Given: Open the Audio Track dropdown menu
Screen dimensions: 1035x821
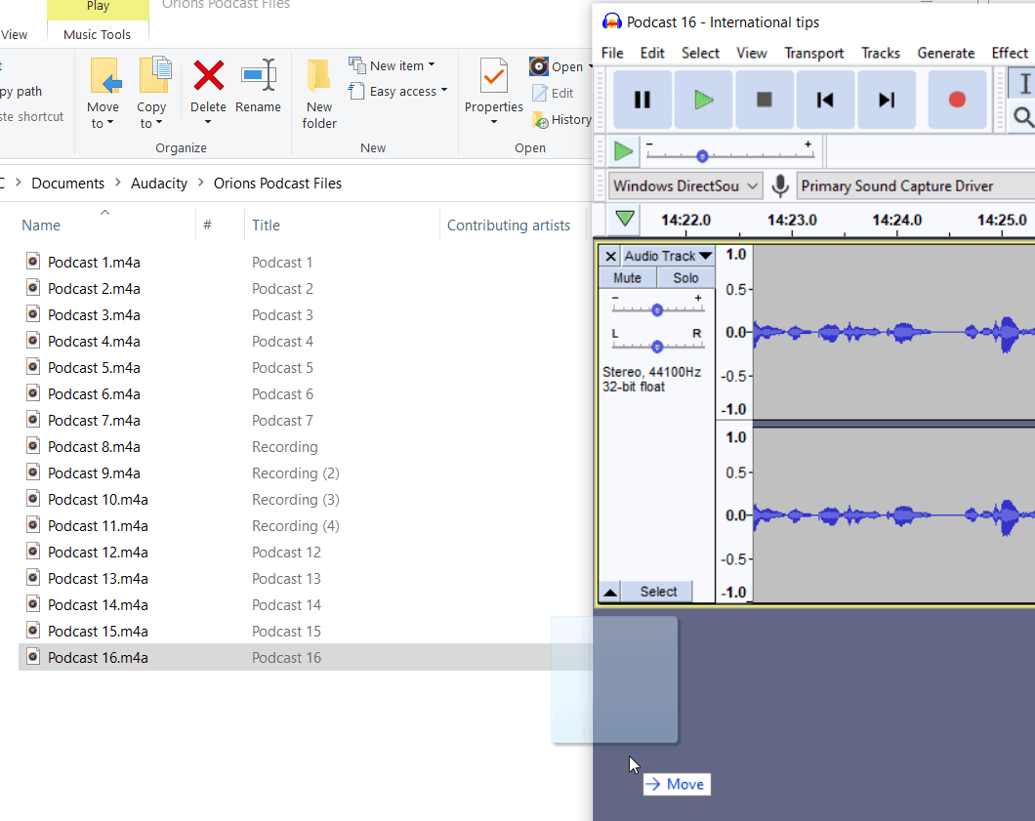Looking at the screenshot, I should 668,256.
